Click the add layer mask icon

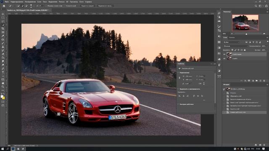pyautogui.click(x=249, y=81)
